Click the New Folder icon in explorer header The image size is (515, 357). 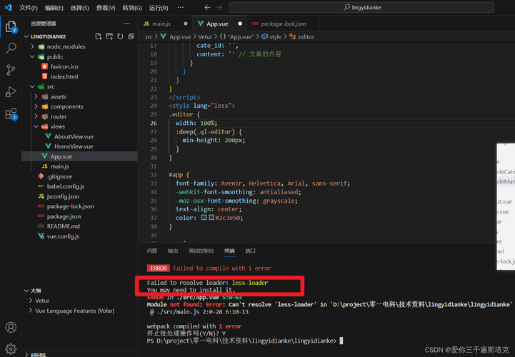click(x=109, y=36)
